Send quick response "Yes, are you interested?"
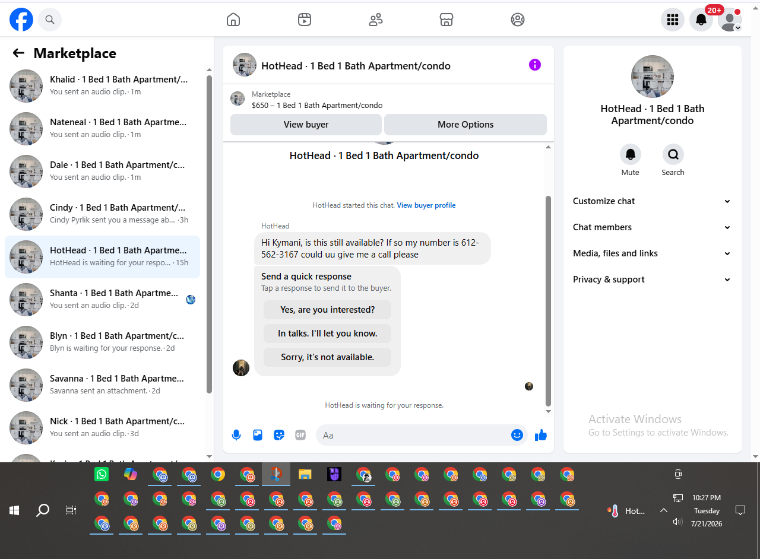 328,310
